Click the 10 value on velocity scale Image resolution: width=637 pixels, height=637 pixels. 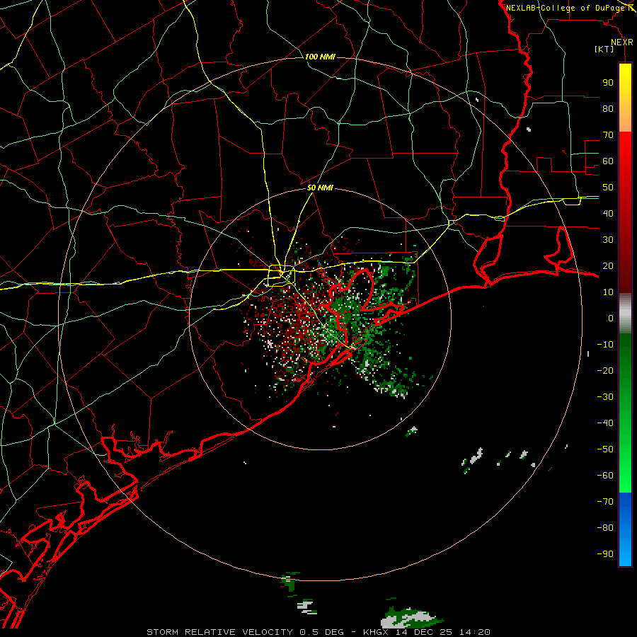(x=608, y=292)
